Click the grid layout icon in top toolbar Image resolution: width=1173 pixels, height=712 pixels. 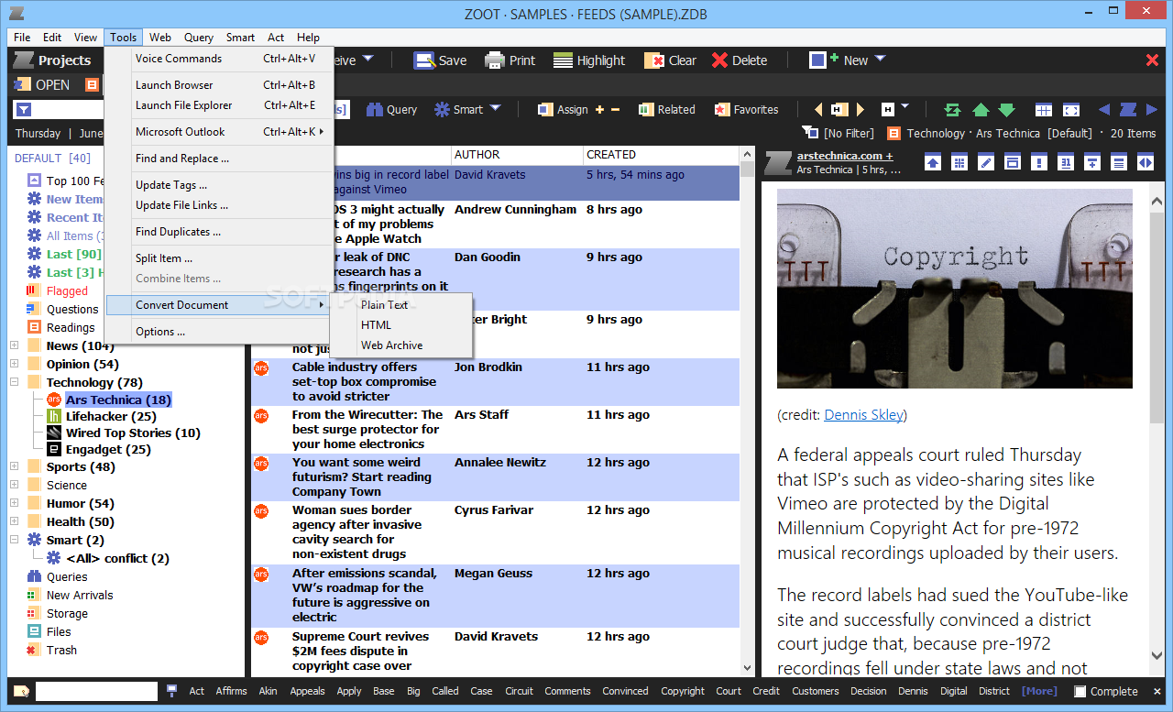(1044, 109)
